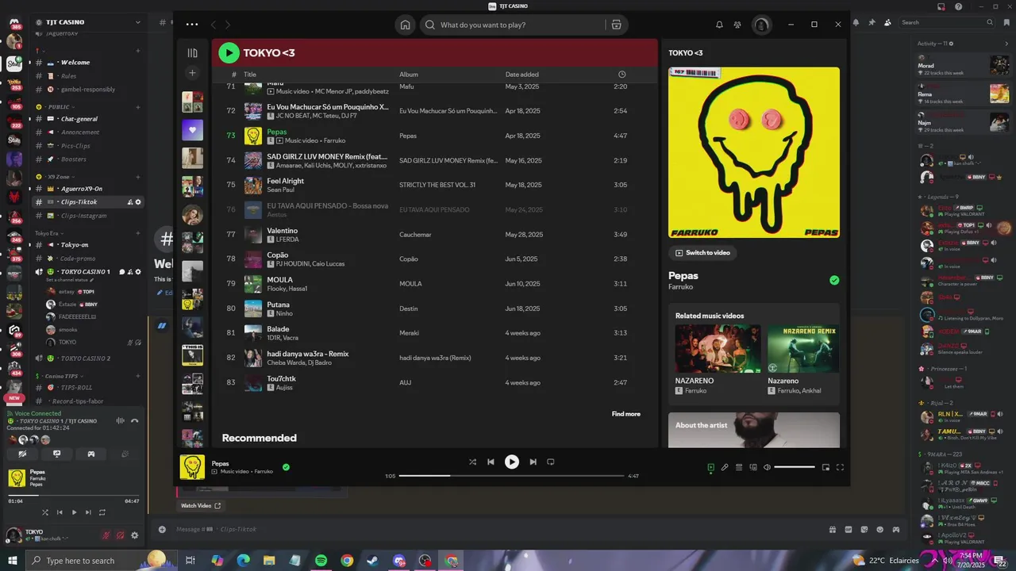Screen dimensions: 1016x571
Task: Enter Spotify fullscreen mode
Action: tap(840, 467)
